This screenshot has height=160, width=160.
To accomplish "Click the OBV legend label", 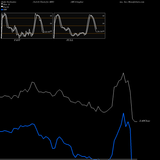I will point(5,10).
